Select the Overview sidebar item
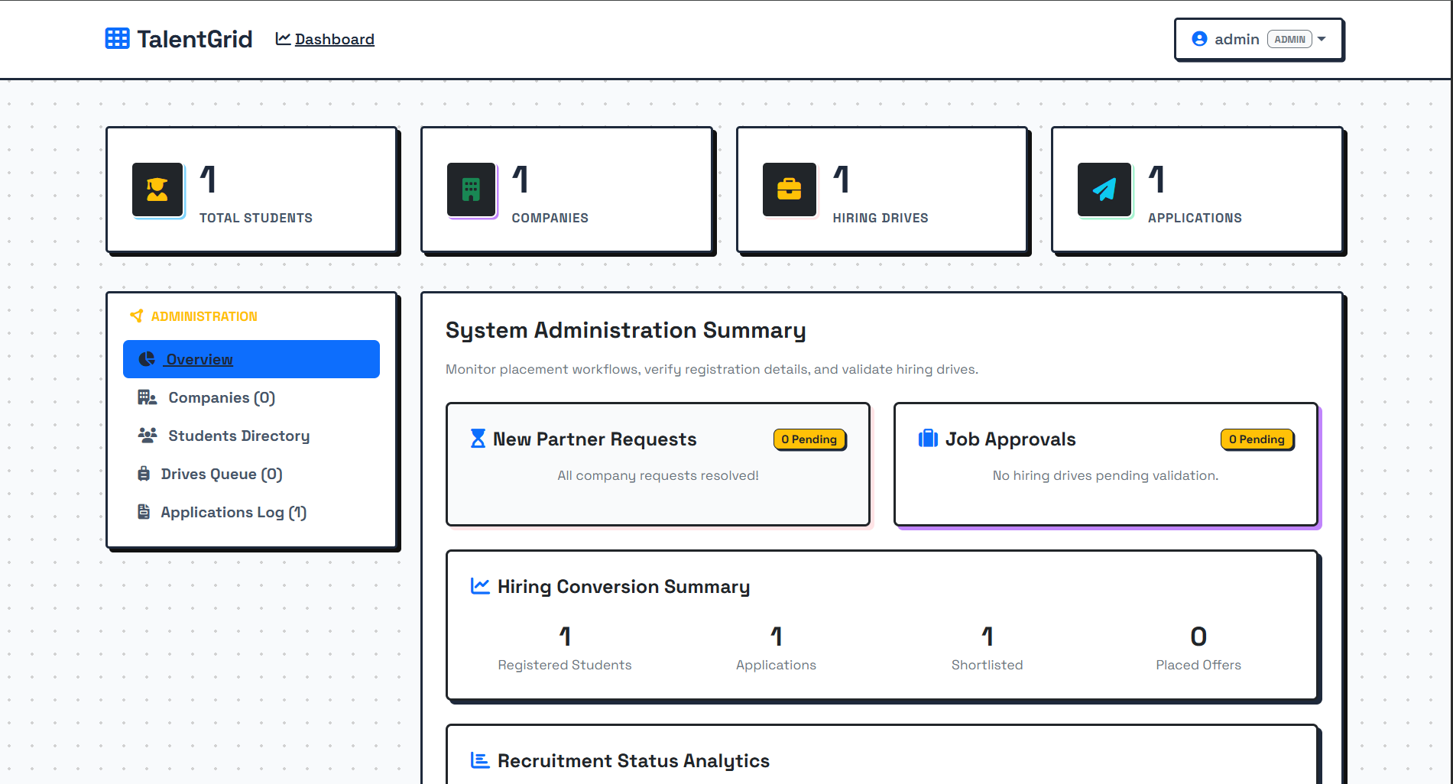 tap(251, 359)
